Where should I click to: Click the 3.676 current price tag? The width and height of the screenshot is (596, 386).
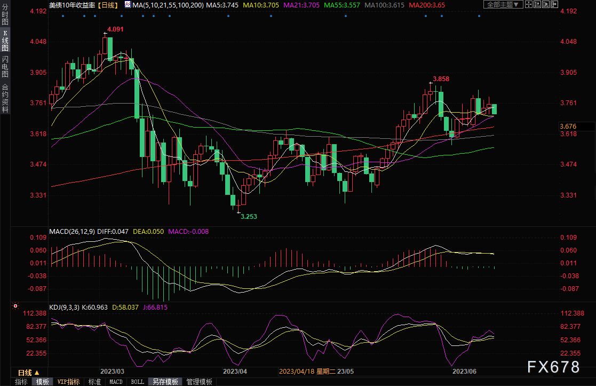coord(568,126)
